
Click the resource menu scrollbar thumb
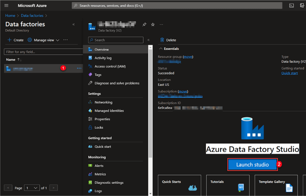pos(150,103)
